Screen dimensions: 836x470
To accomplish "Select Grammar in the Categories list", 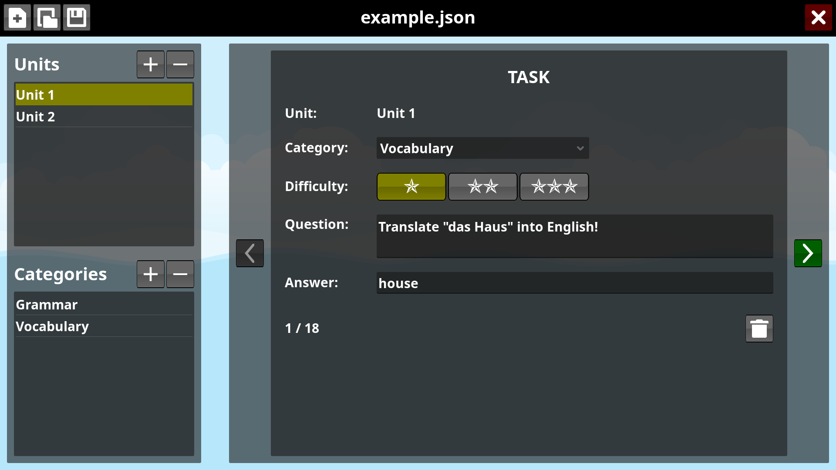I will click(x=104, y=305).
